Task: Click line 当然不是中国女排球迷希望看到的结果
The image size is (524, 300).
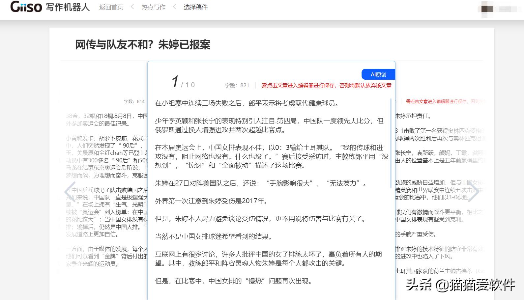Action: click(x=214, y=236)
